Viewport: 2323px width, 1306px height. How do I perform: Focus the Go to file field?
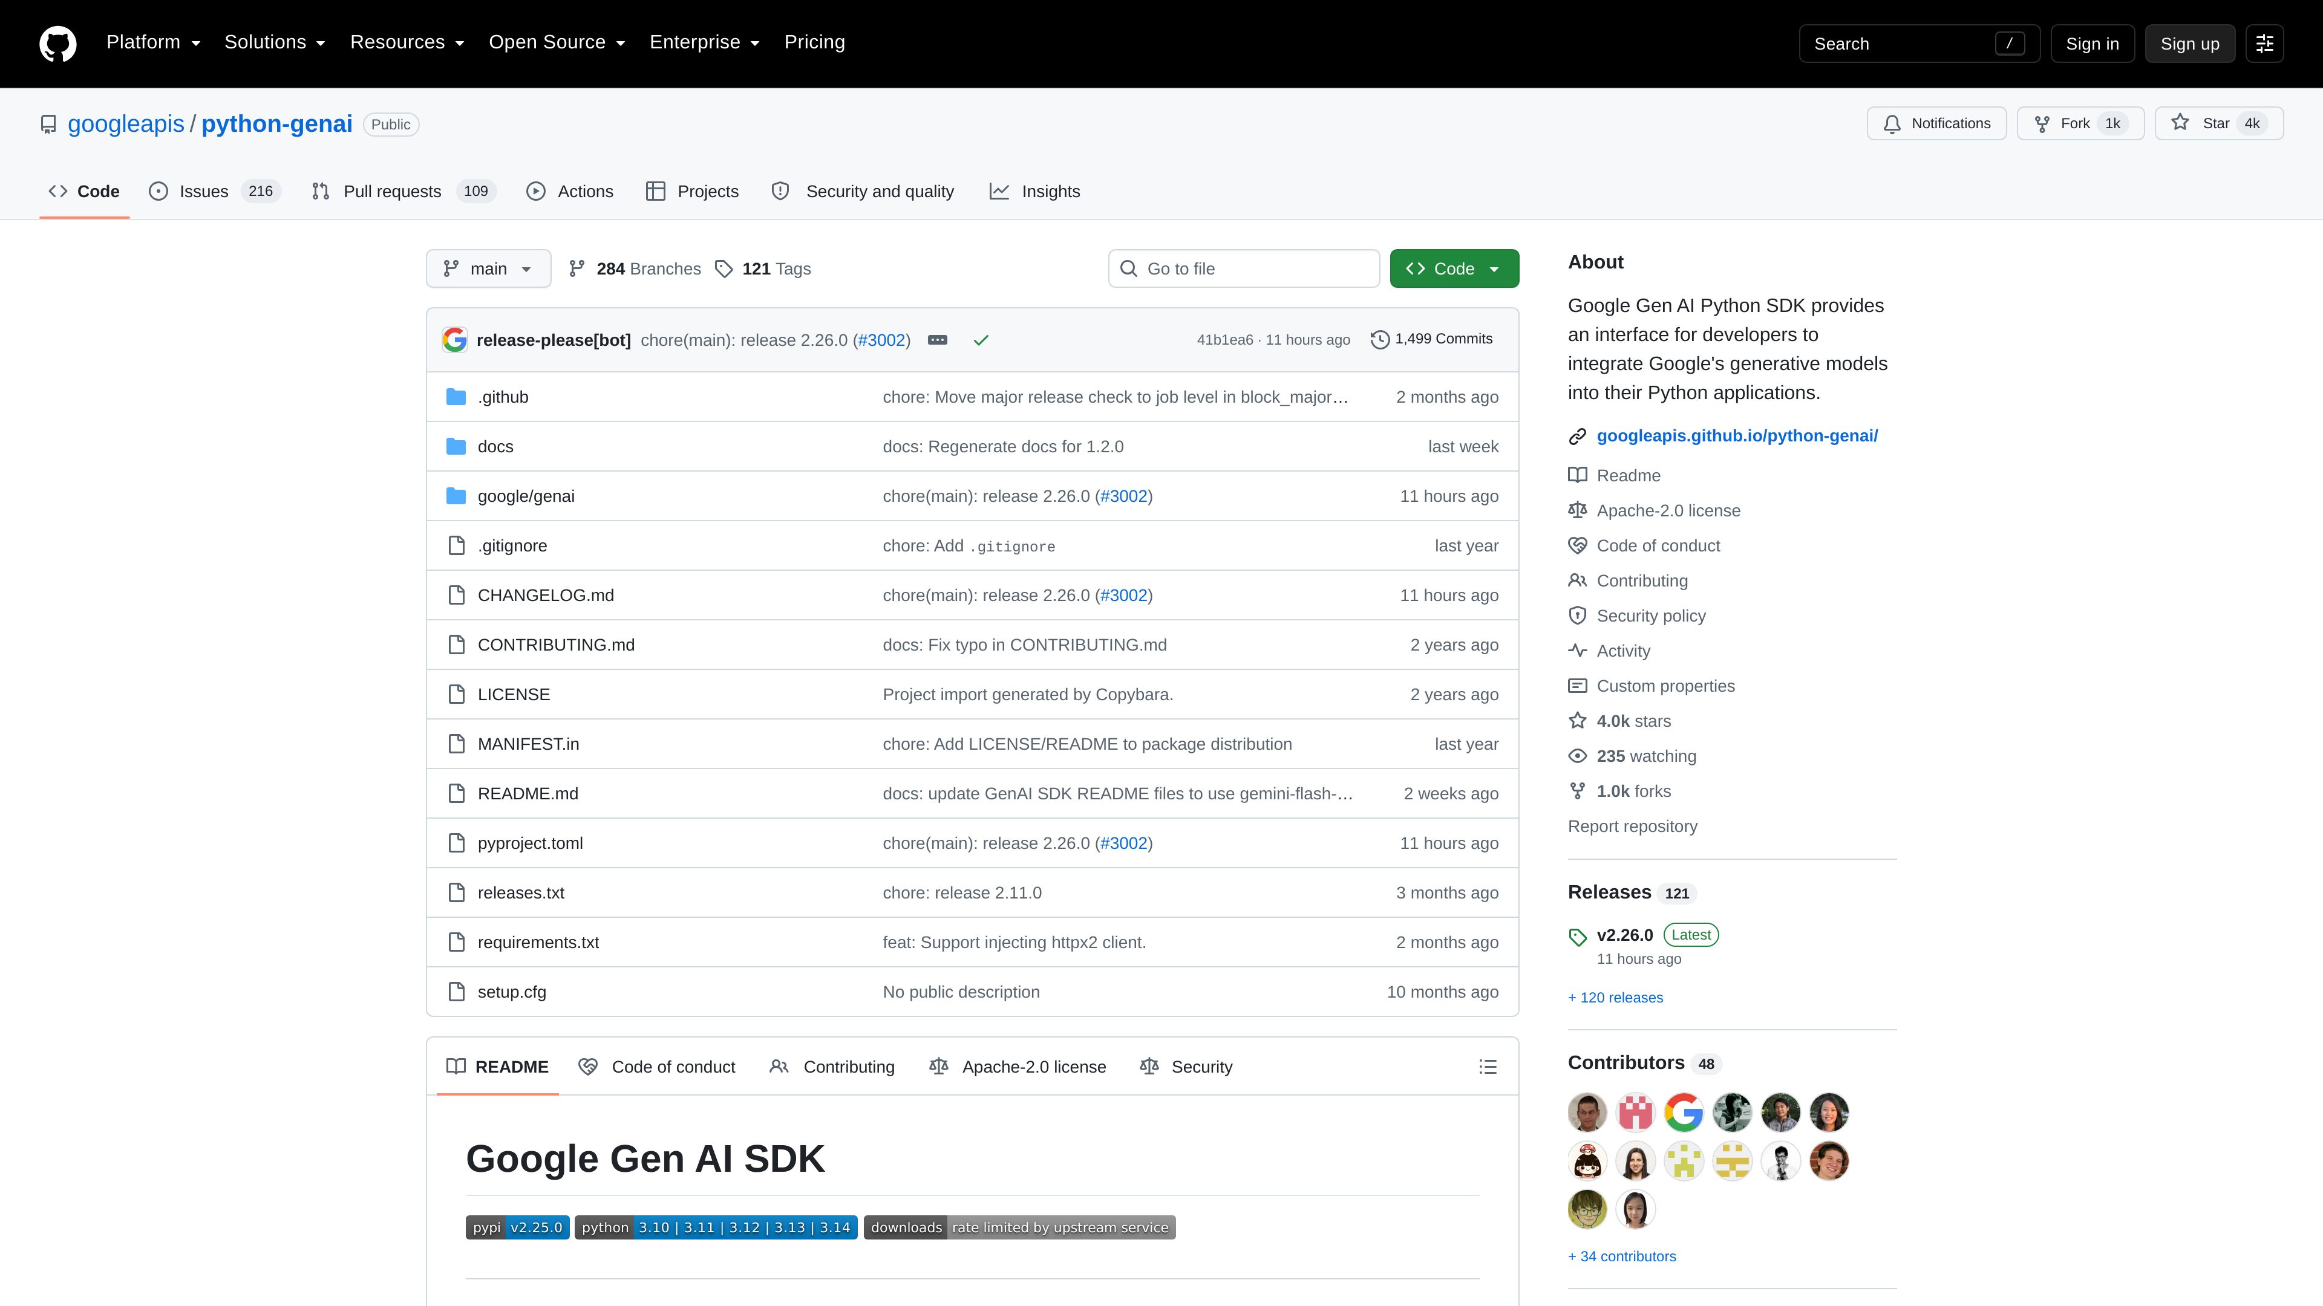click(x=1244, y=268)
